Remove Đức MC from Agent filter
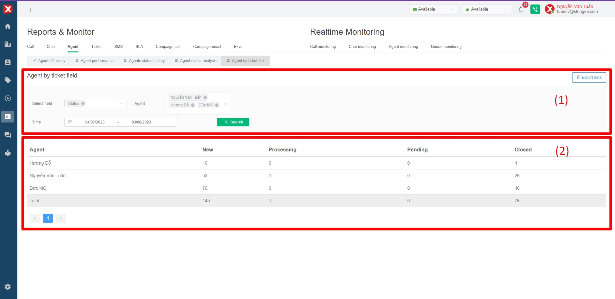615x299 pixels. point(217,105)
